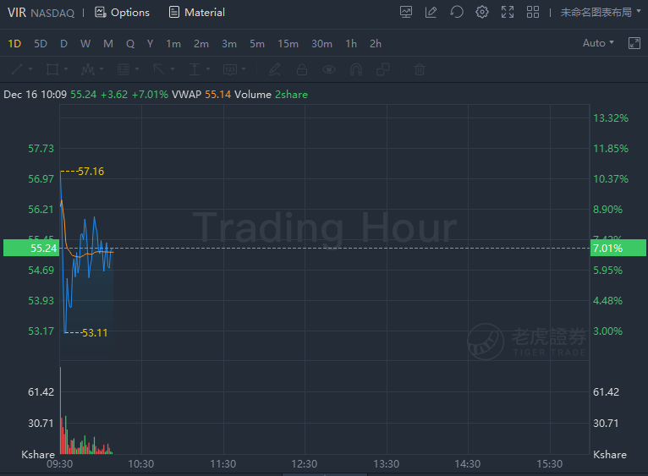Viewport: 648px width, 476px height.
Task: Choose the 30m interval
Action: pyautogui.click(x=322, y=43)
